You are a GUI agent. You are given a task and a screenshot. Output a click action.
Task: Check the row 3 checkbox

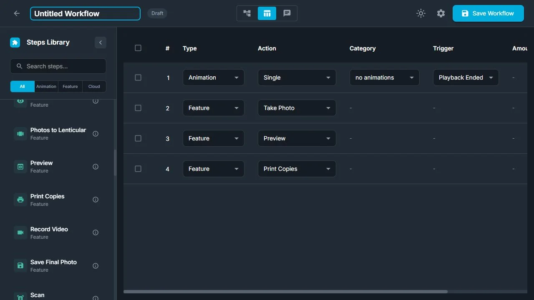(138, 138)
